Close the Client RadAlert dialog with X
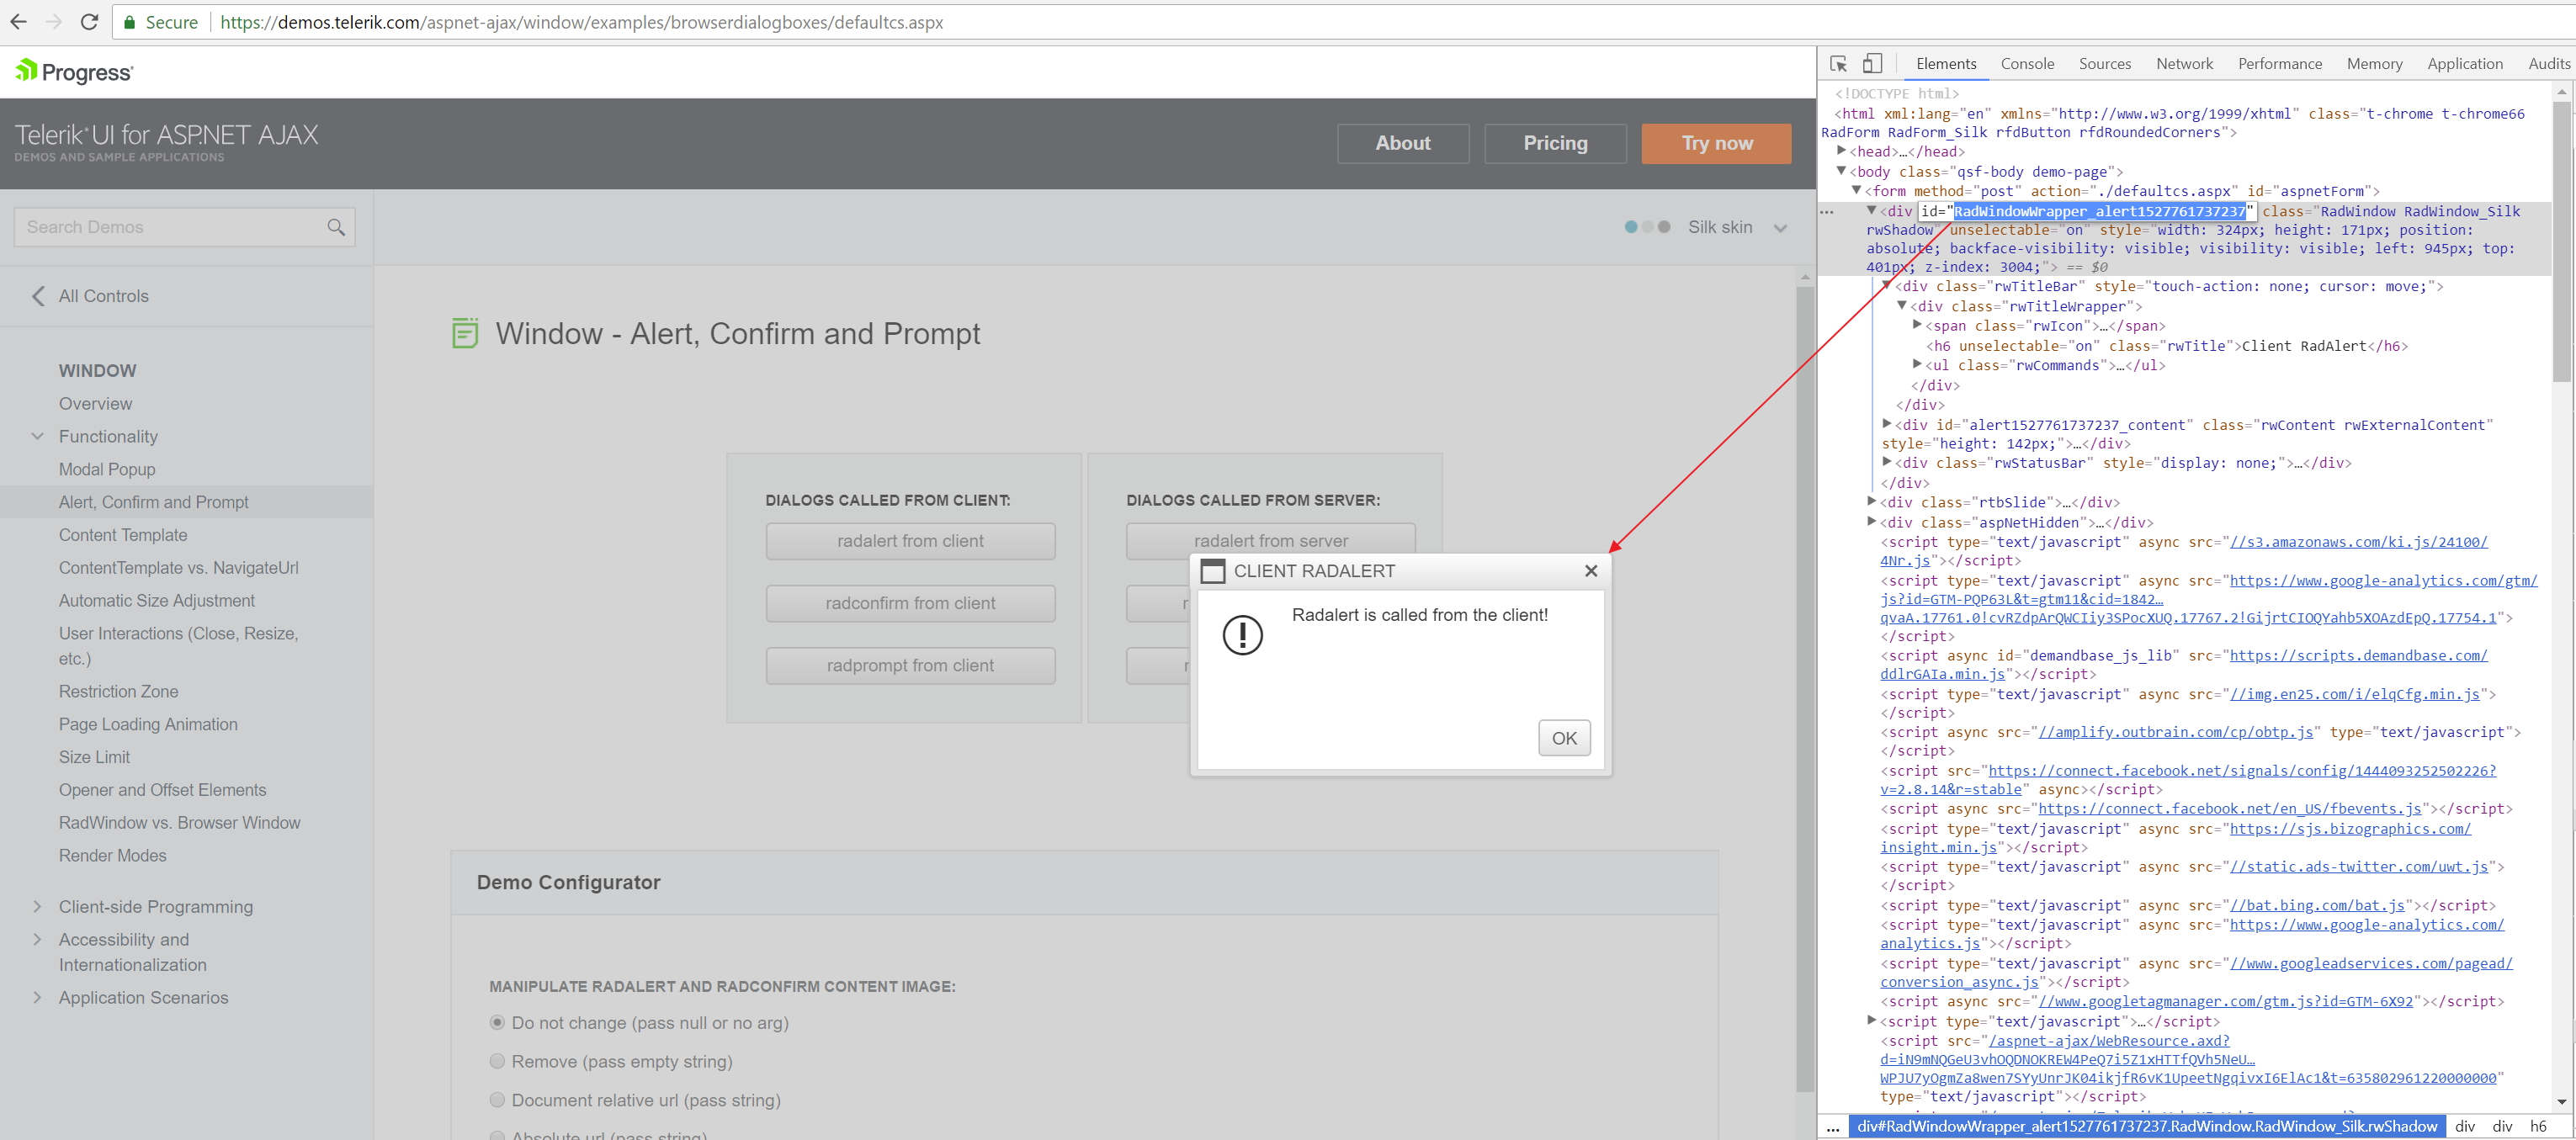The height and width of the screenshot is (1140, 2576). (1591, 571)
